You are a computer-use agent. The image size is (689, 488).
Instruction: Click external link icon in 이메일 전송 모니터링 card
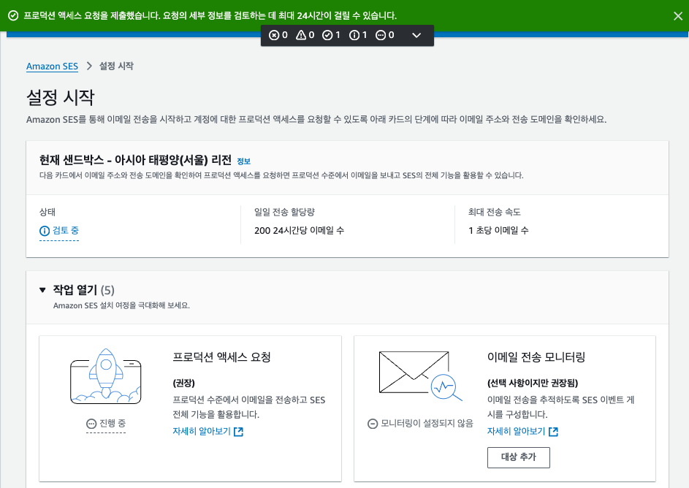553,432
